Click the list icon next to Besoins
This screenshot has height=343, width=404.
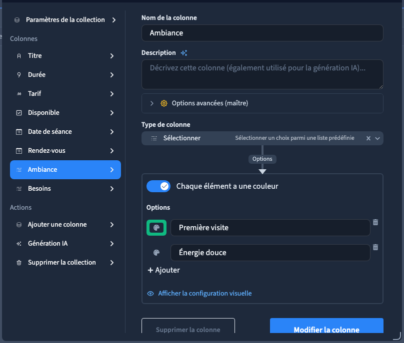pos(19,189)
